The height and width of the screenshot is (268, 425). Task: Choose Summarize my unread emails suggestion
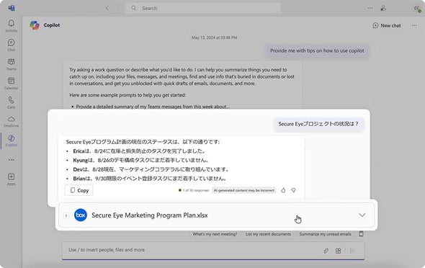pyautogui.click(x=326, y=234)
